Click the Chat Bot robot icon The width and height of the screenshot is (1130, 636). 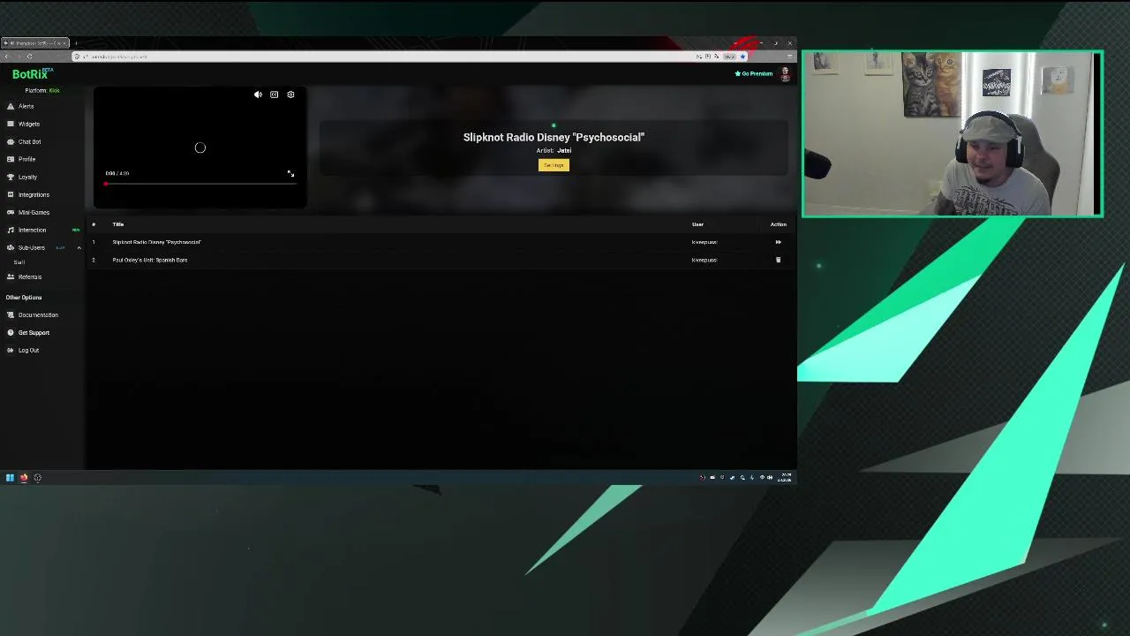point(11,141)
